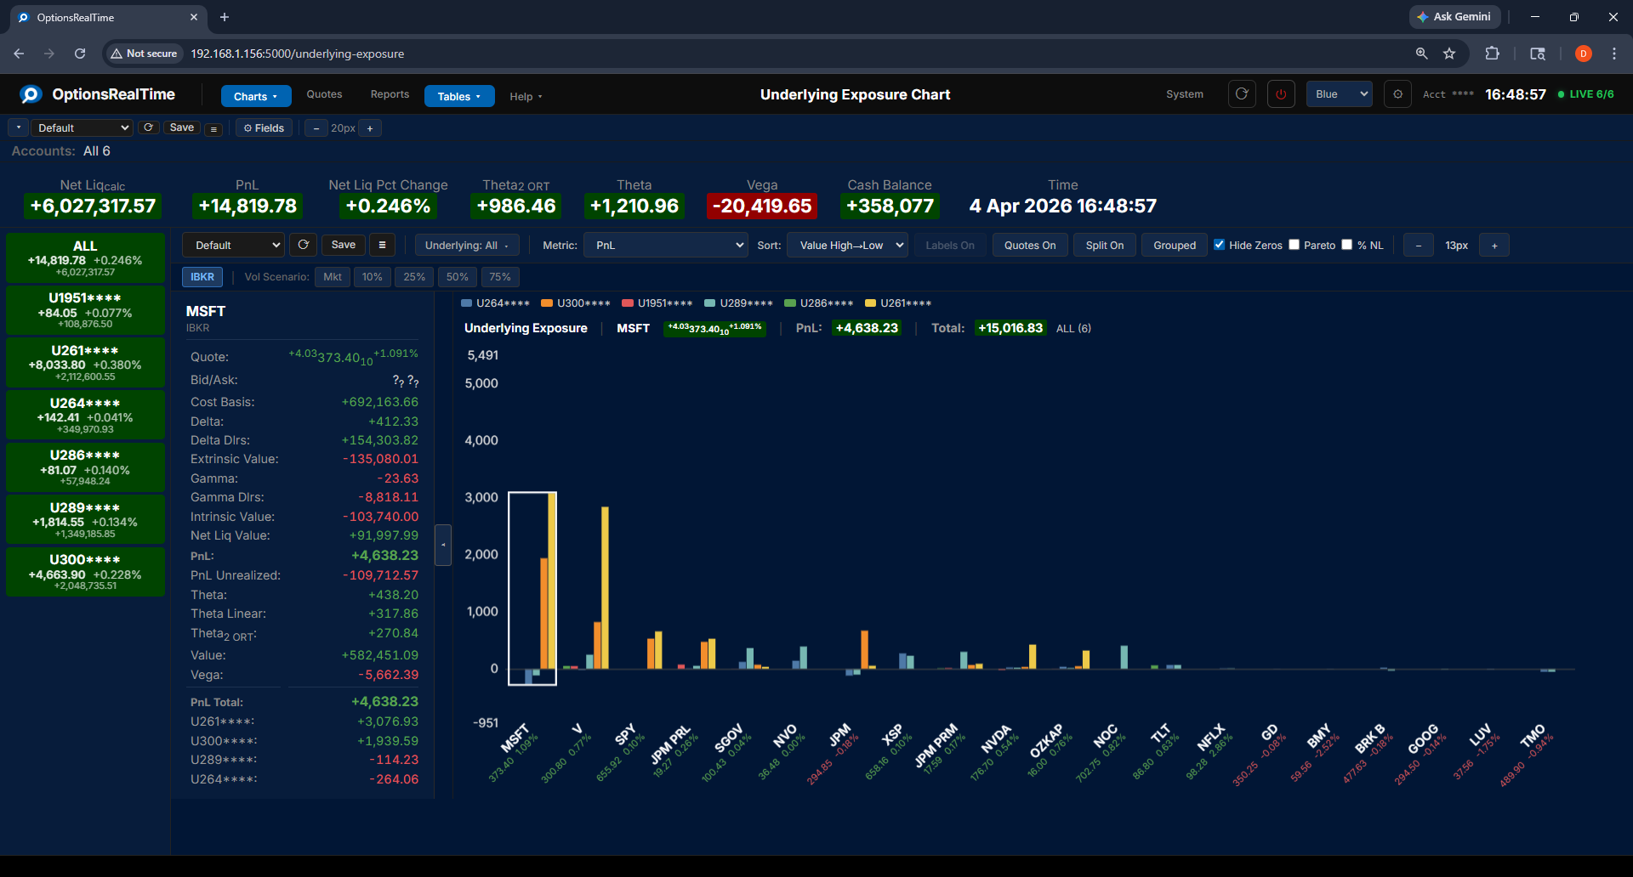Open the Quotes page

pos(324,94)
